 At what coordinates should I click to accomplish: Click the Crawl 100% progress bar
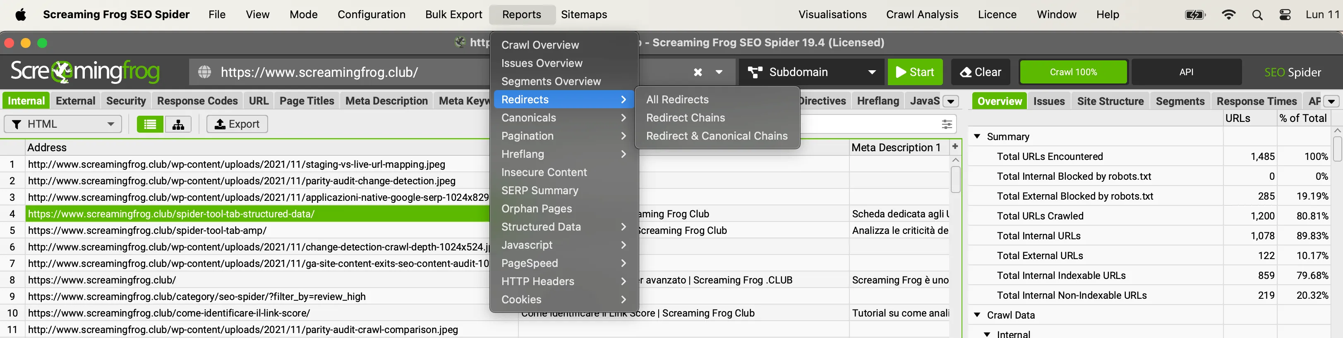[x=1073, y=72]
